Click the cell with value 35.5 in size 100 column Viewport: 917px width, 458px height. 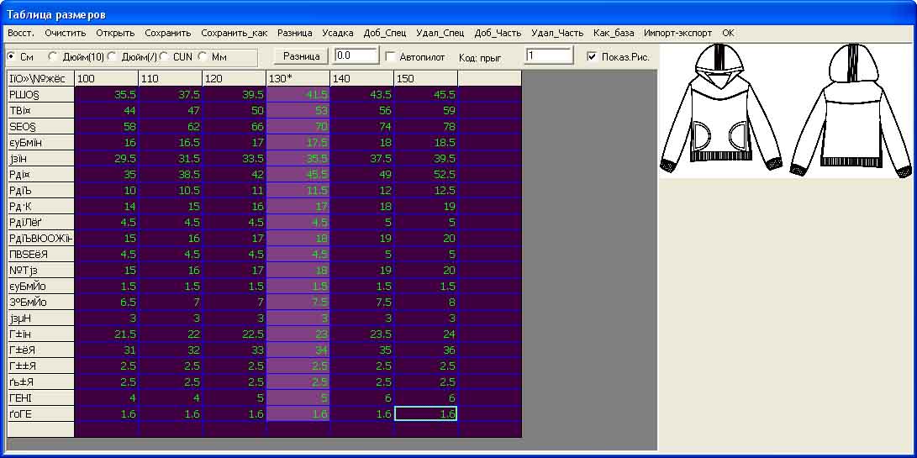click(107, 94)
